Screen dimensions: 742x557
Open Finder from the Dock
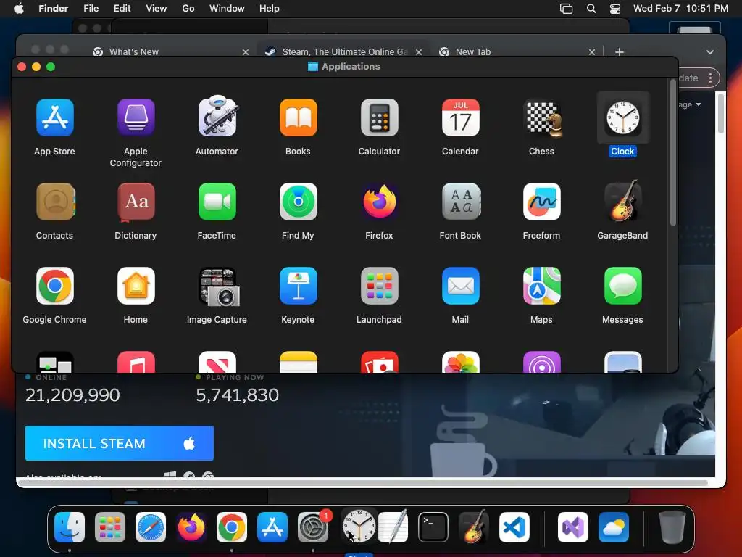(70, 527)
